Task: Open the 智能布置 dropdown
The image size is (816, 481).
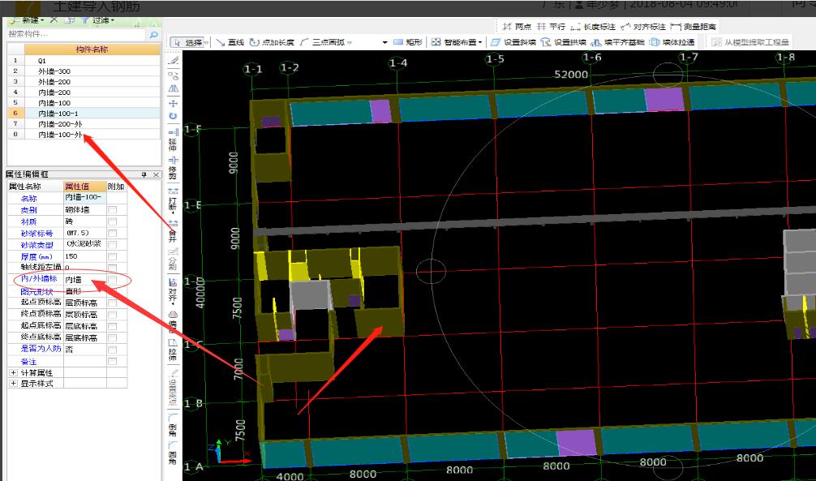Action: (457, 42)
